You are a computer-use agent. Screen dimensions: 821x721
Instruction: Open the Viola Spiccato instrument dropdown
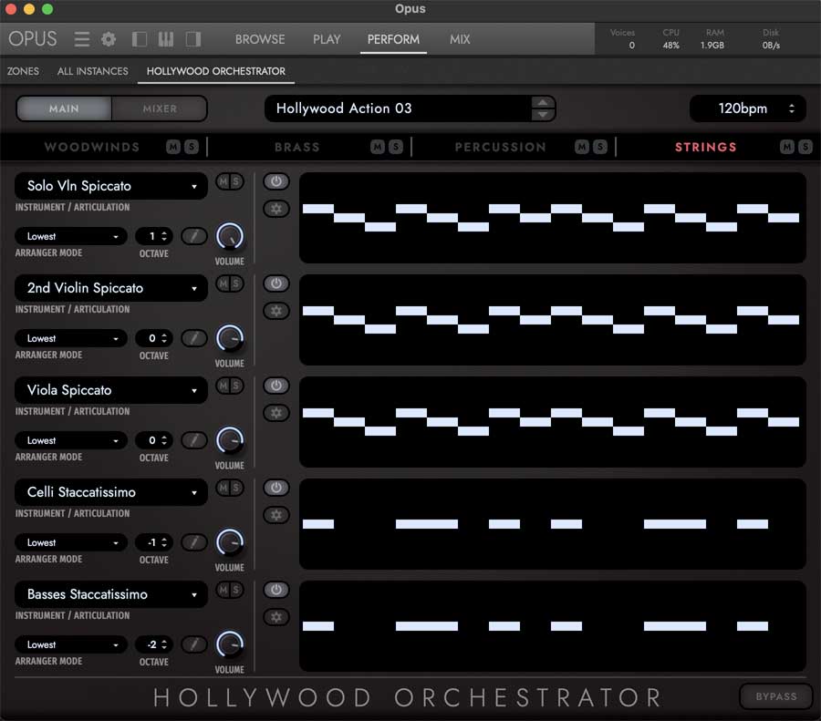(111, 390)
